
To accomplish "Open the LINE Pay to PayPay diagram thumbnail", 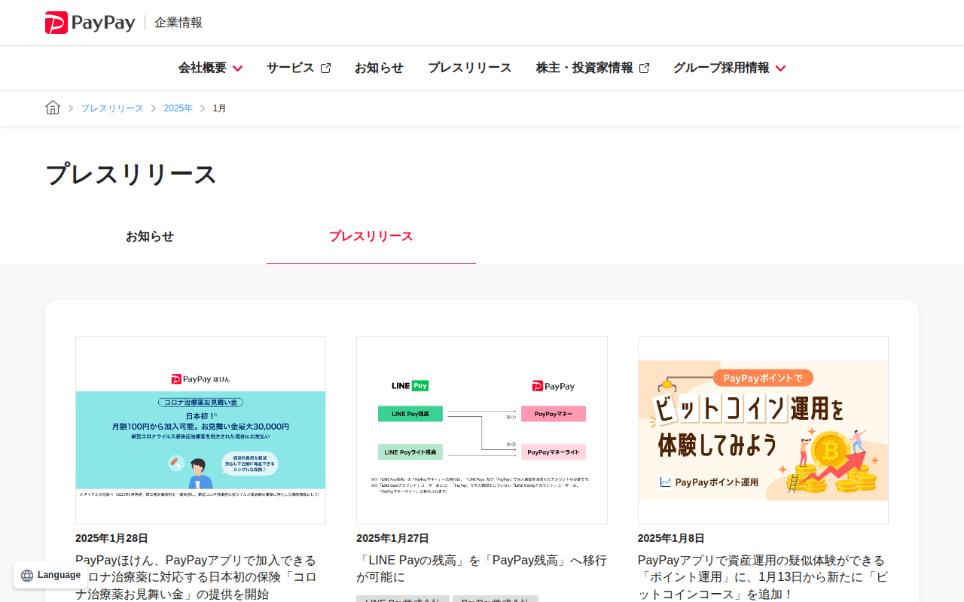I will click(x=482, y=430).
